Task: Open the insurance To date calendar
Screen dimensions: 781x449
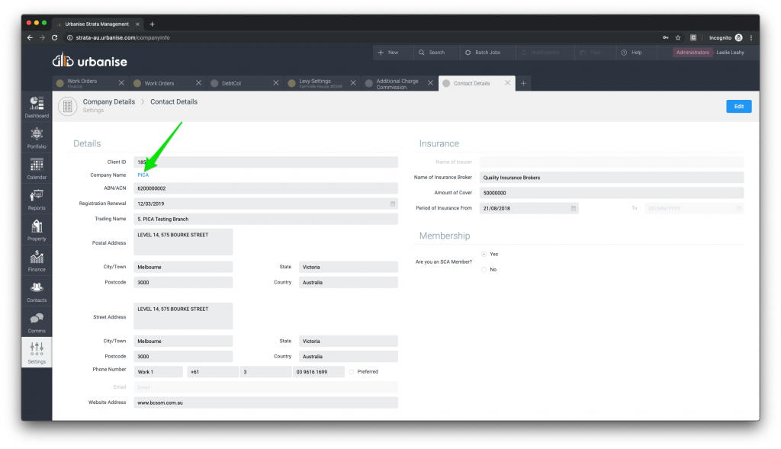Action: 738,208
